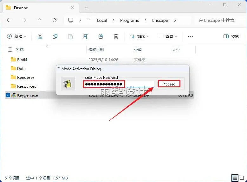Screen dimensions: 247x182
Task: Close the Enscape tab
Action: [x=72, y=8]
